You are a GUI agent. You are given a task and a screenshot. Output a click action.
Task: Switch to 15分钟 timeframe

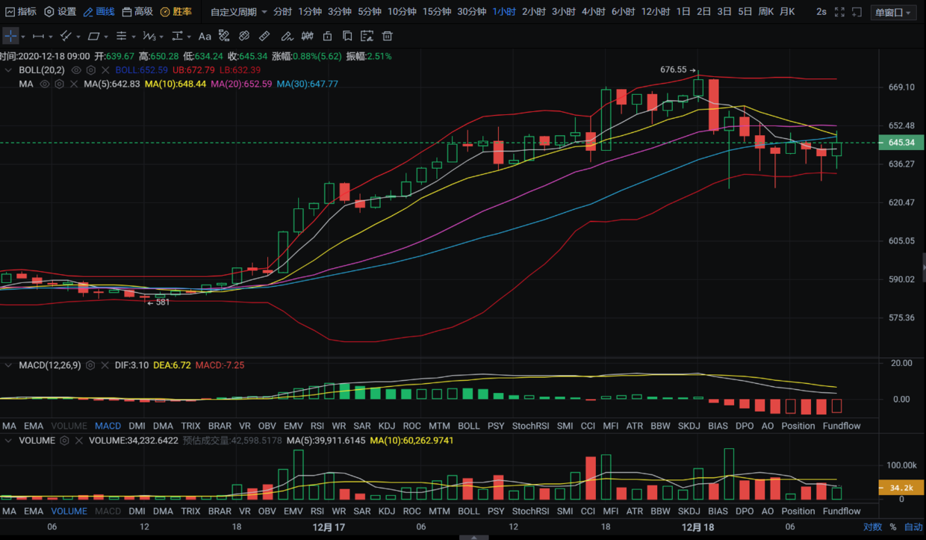(x=437, y=12)
